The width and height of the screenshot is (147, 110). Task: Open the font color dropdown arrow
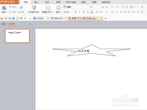pyautogui.click(x=94, y=12)
